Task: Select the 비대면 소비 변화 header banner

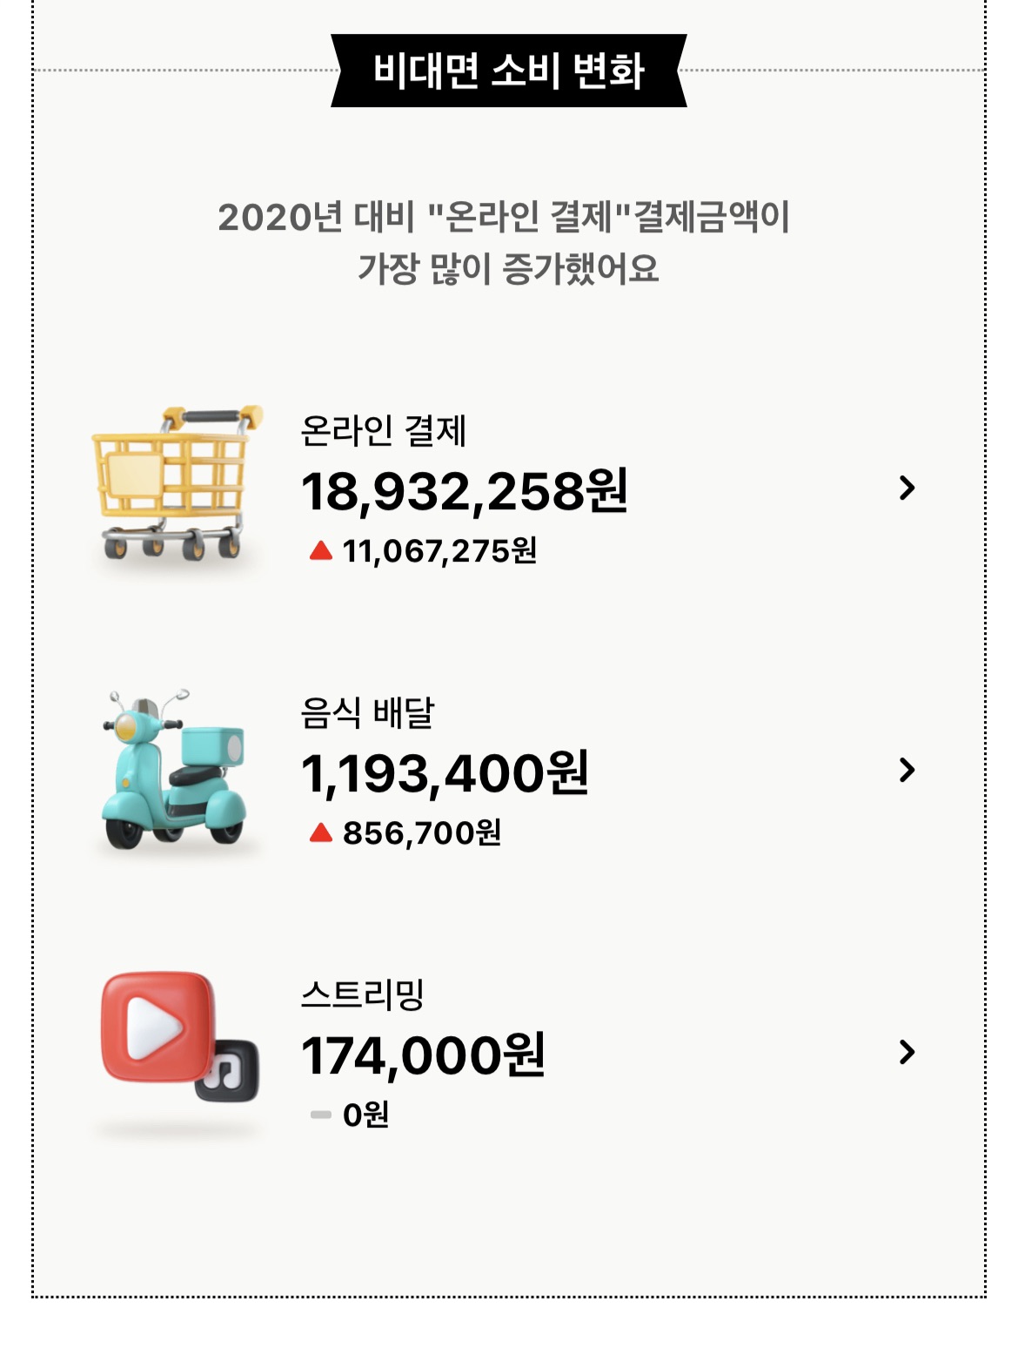Action: (509, 71)
